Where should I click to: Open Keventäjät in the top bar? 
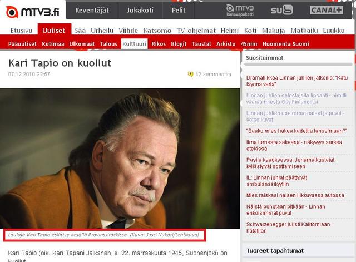point(92,10)
